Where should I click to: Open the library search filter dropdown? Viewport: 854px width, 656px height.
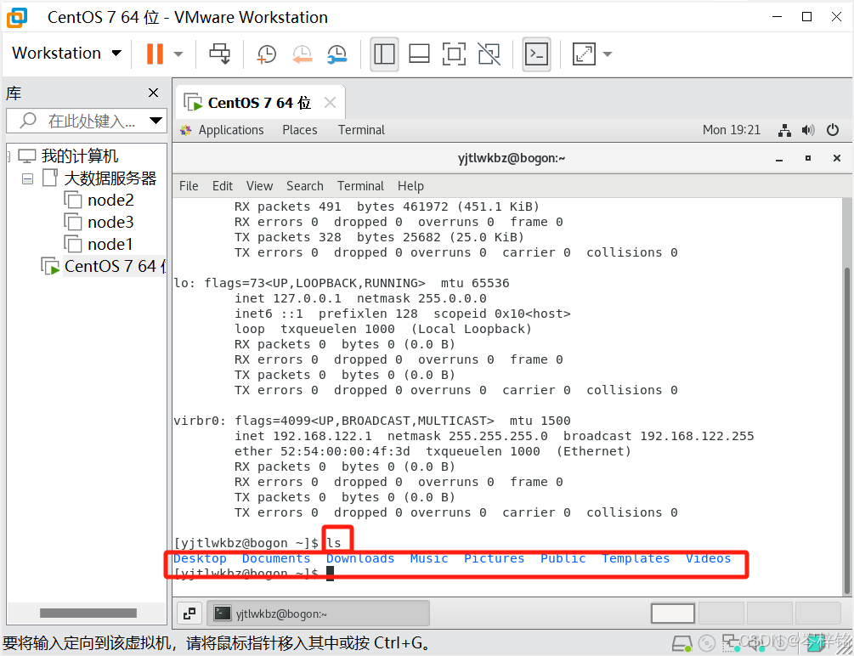tap(156, 121)
